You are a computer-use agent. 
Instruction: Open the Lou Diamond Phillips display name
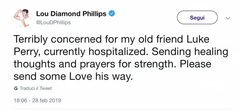[x=71, y=14]
